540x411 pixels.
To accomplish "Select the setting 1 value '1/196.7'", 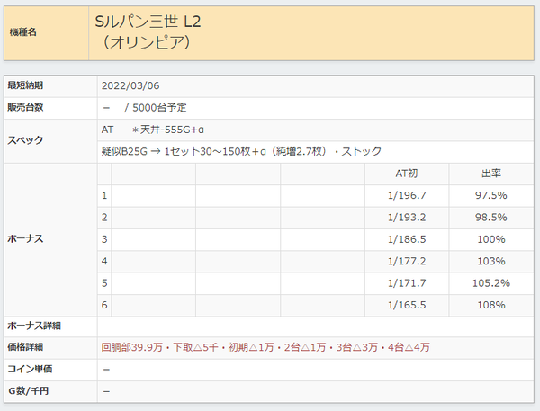I will click(407, 195).
